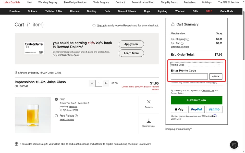Image resolution: width=245 pixels, height=153 pixels.
Task: Open the Window menu
Action: (x=180, y=11)
